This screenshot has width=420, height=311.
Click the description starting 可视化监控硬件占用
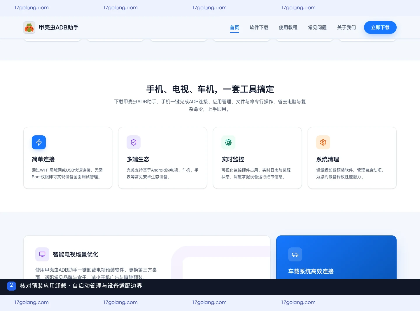[256, 173]
